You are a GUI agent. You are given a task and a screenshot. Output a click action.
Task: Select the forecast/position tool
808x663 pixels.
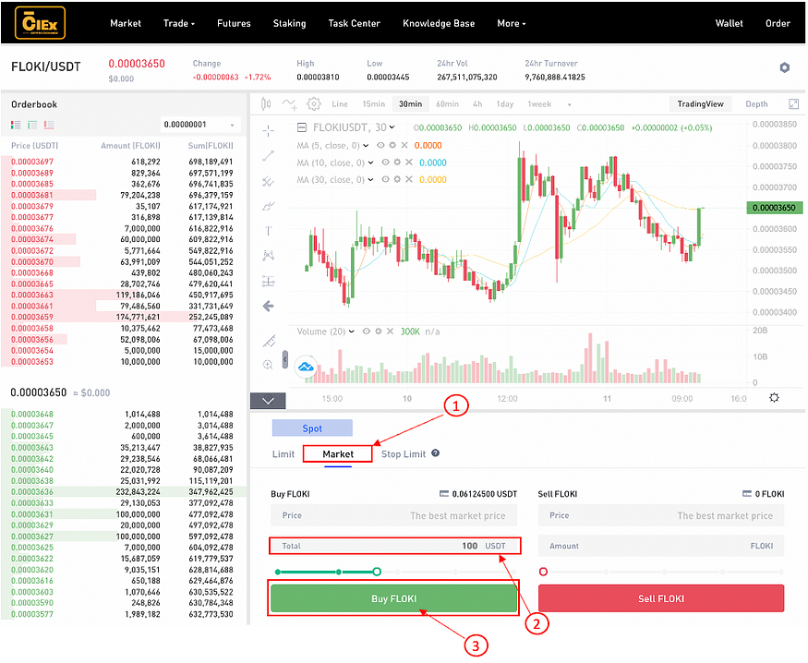pos(268,281)
